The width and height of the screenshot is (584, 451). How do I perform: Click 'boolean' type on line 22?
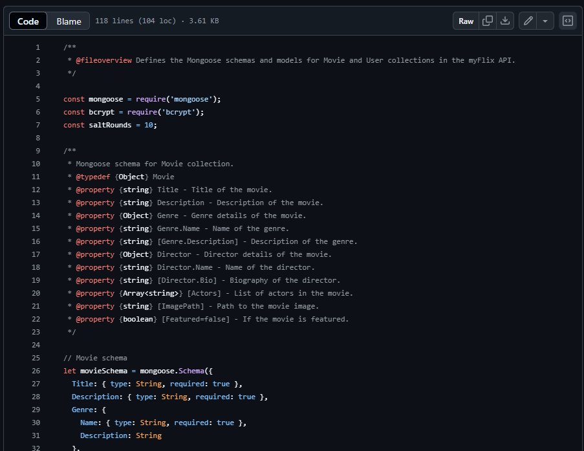click(138, 319)
